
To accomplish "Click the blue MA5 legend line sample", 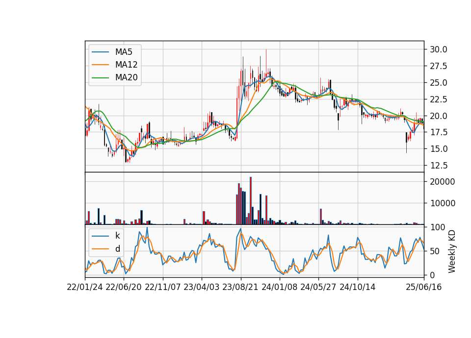I will click(x=100, y=52).
